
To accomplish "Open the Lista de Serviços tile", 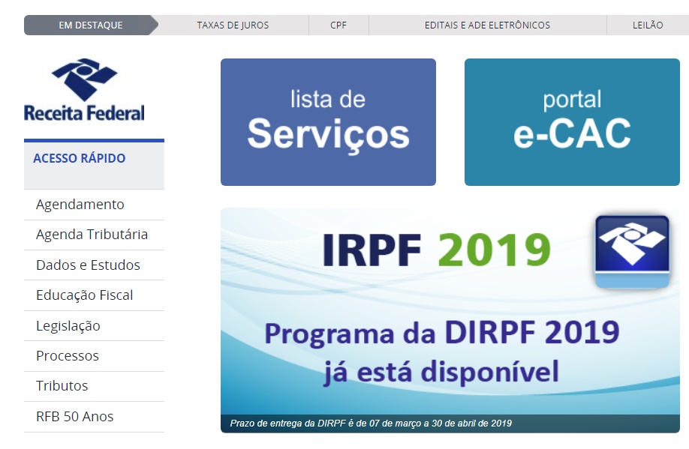I will (x=328, y=122).
